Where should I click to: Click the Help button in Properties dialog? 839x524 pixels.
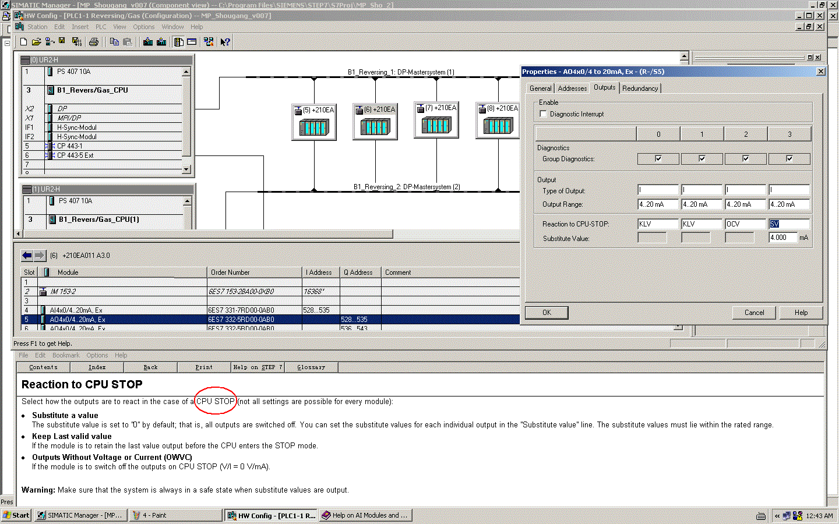pos(801,313)
